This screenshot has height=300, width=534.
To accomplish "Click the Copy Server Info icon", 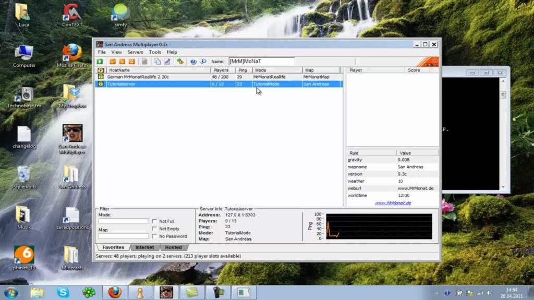I will pyautogui.click(x=157, y=61).
